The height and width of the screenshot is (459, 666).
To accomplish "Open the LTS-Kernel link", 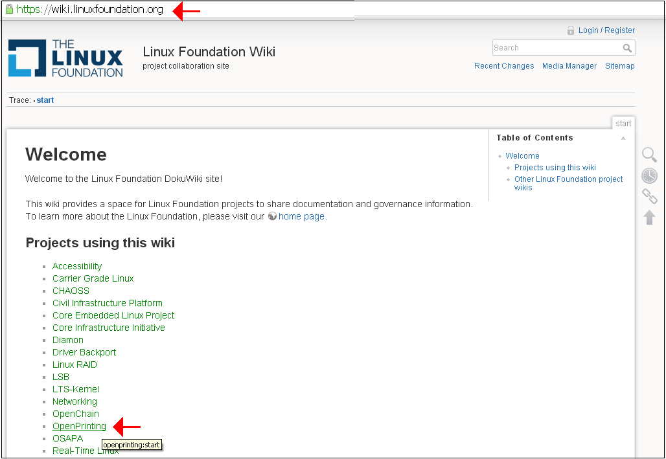I will point(76,389).
